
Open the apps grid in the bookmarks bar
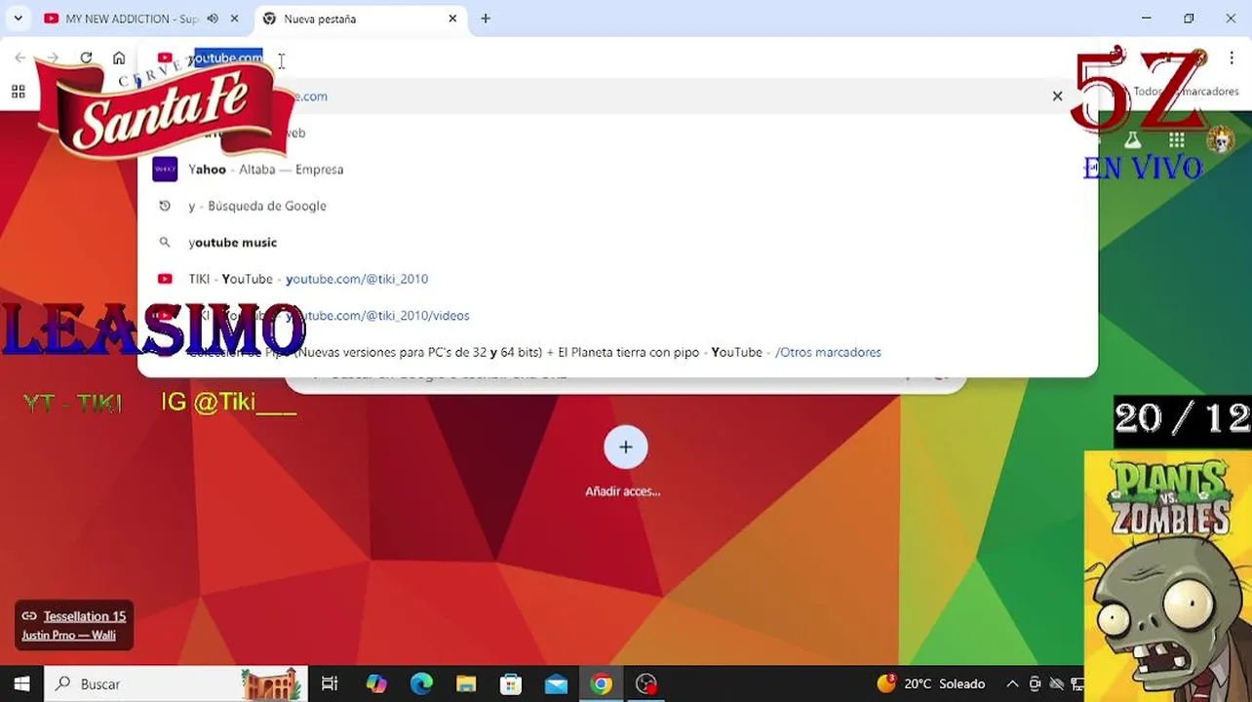[18, 92]
